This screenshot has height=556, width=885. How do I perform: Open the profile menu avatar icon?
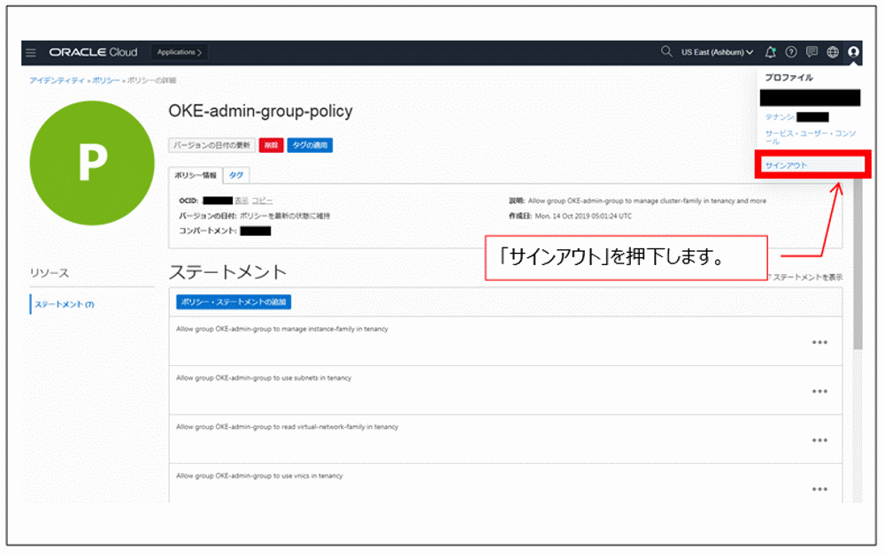pyautogui.click(x=852, y=52)
